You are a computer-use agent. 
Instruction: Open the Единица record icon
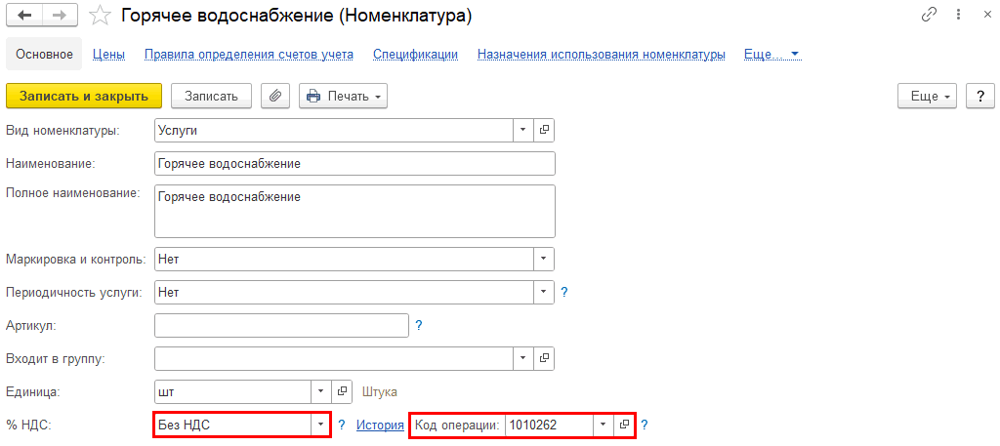342,391
